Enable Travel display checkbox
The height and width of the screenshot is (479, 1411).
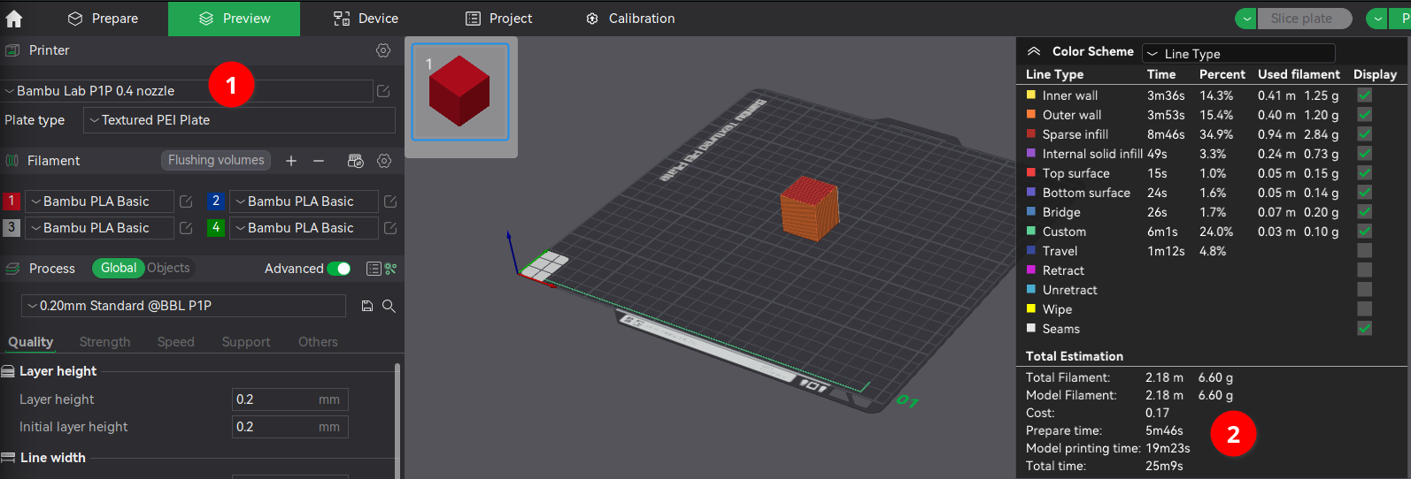[1364, 251]
